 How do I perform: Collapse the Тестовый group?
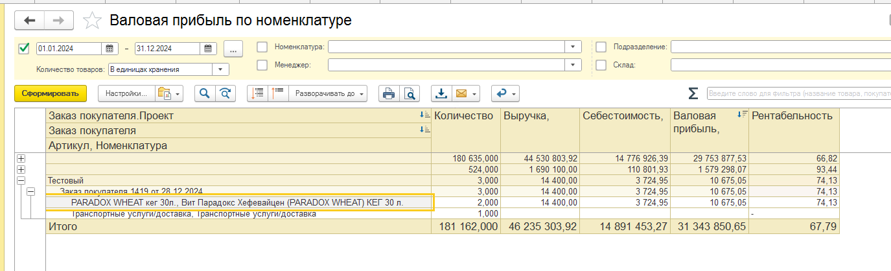21,180
